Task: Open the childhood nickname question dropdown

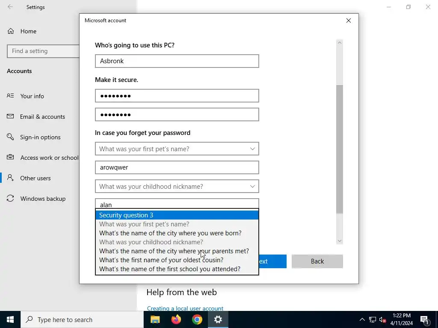Action: coord(177,186)
